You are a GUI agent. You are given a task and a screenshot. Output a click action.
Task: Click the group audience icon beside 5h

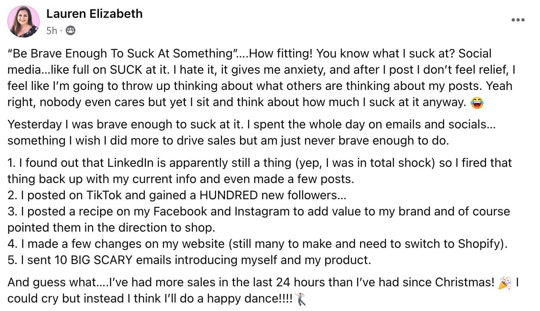[70, 30]
